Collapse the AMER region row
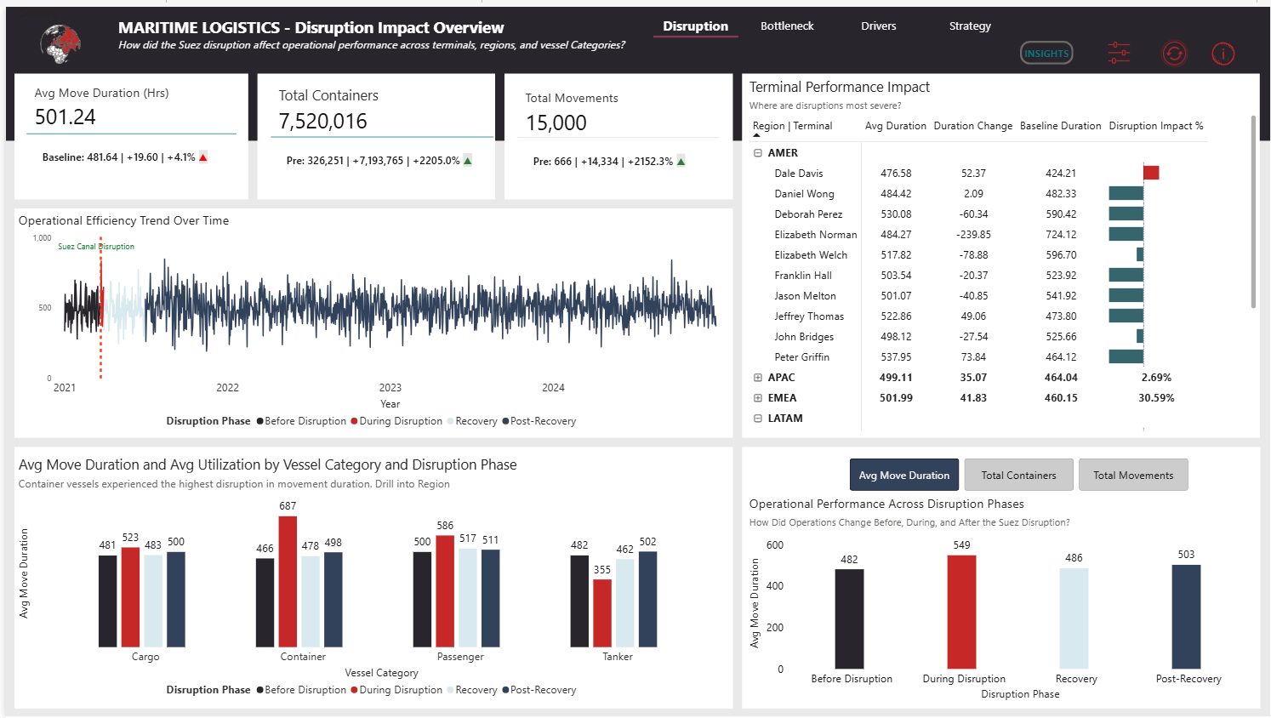1271x718 pixels. pyautogui.click(x=758, y=153)
